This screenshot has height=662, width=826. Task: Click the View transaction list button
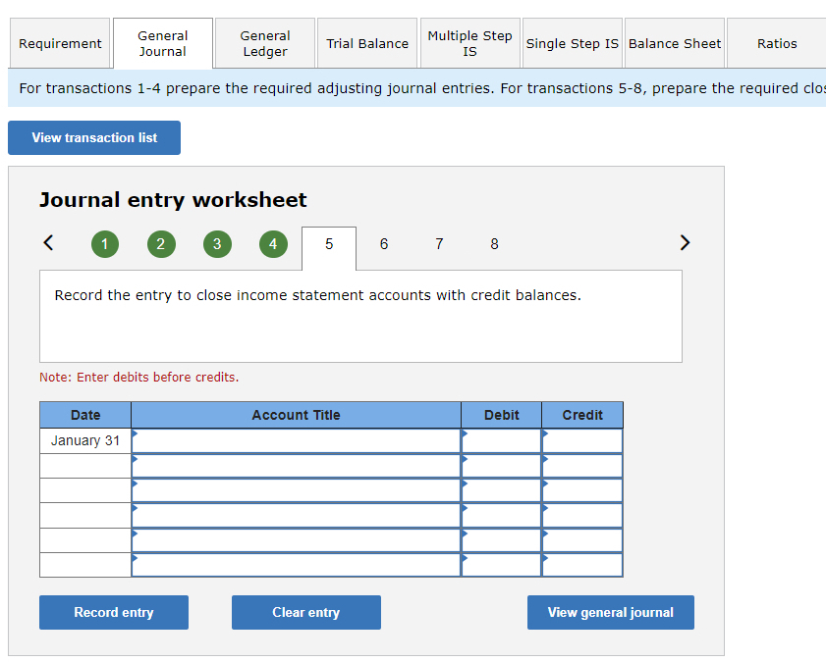tap(93, 137)
